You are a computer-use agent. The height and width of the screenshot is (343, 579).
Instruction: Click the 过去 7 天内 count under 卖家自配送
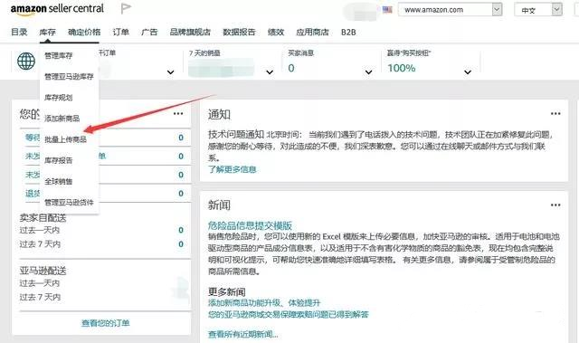[181, 244]
